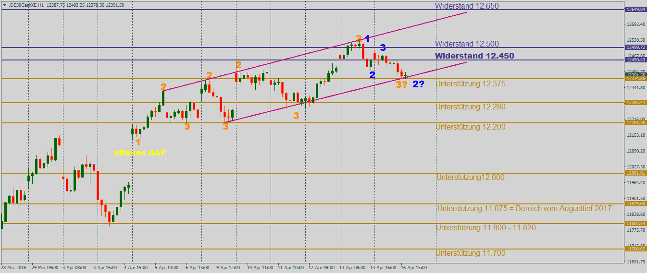Select the blue wave label '1' at the chart high
647x273 pixels.
[367, 39]
